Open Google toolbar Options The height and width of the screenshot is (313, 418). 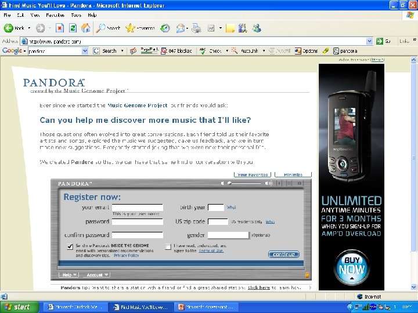(307, 51)
